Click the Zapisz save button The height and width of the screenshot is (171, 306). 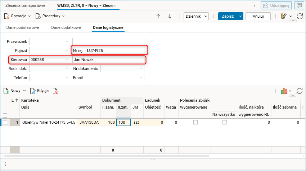pos(228,16)
